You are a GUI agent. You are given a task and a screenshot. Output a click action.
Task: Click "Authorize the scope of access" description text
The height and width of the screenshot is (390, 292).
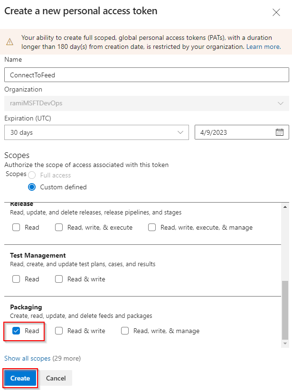[86, 165]
